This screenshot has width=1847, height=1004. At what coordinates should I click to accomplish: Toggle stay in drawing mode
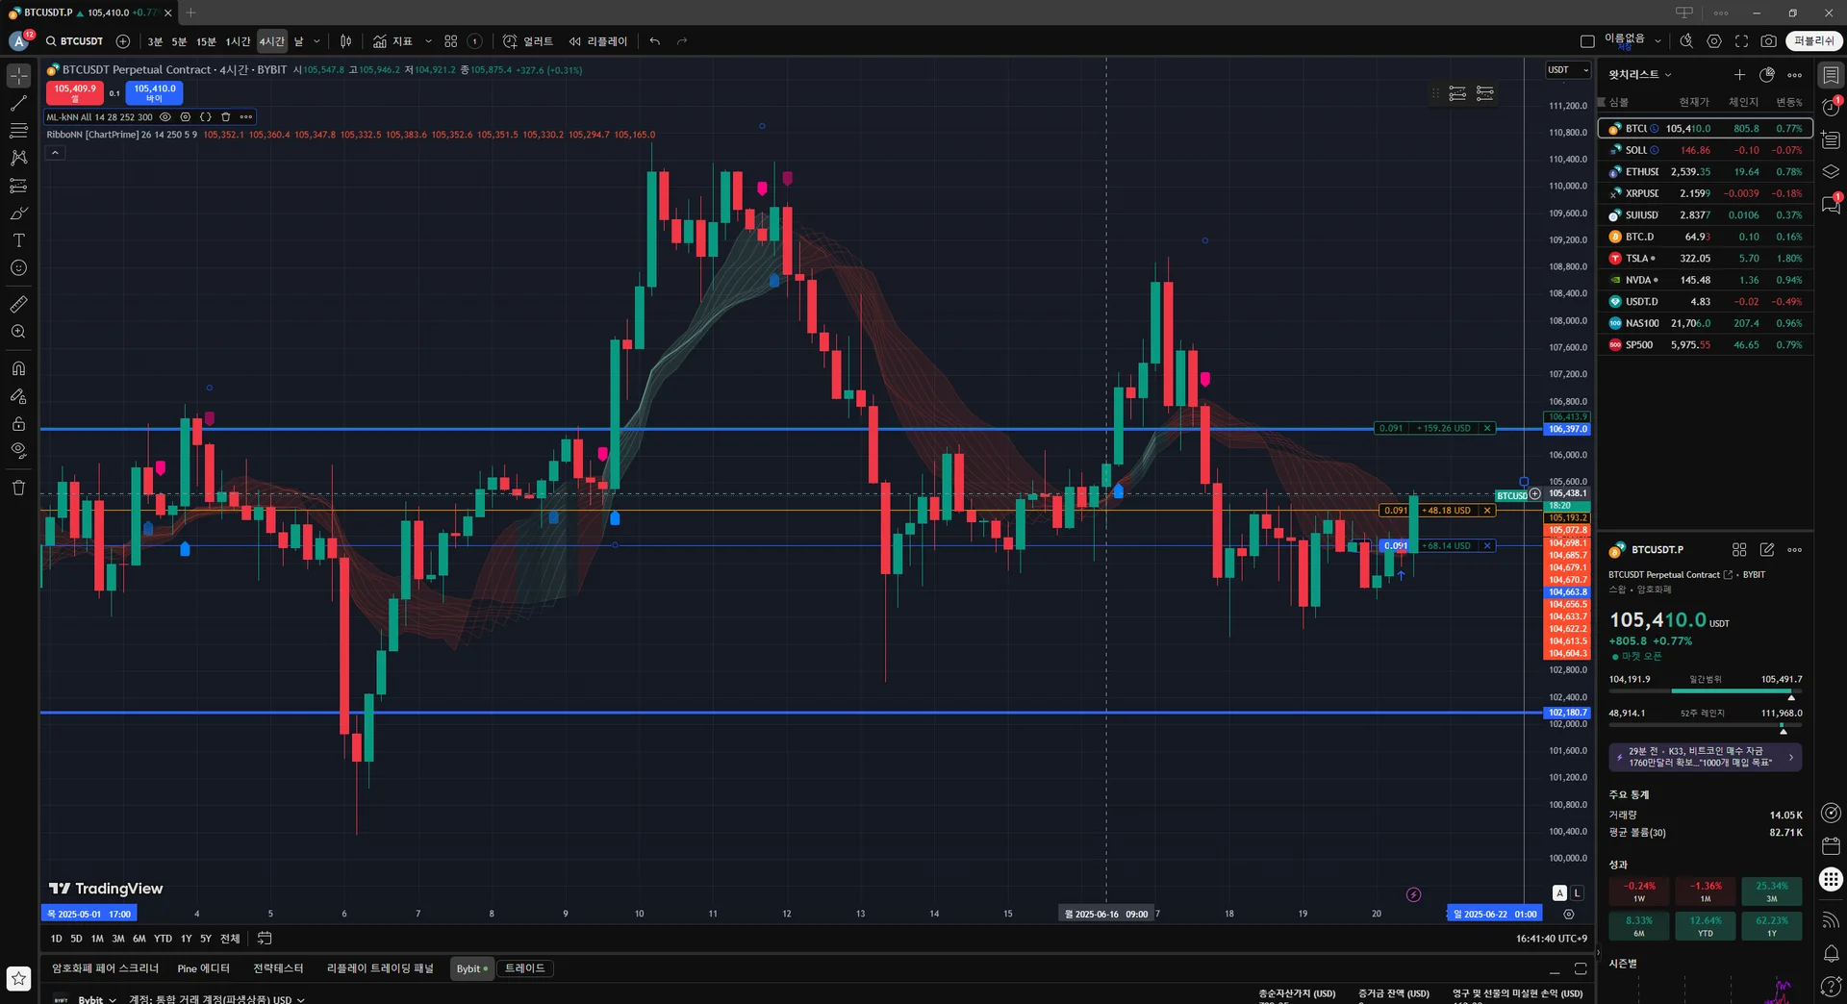pos(18,396)
